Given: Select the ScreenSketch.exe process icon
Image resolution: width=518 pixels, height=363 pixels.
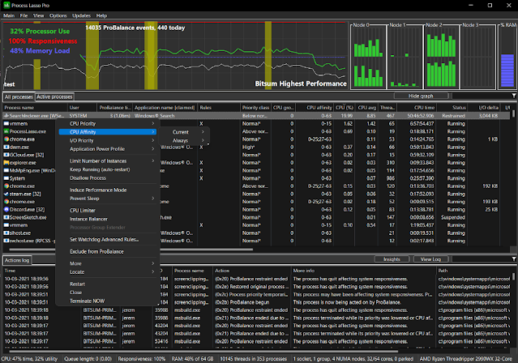Looking at the screenshot, I should pyautogui.click(x=6, y=217).
